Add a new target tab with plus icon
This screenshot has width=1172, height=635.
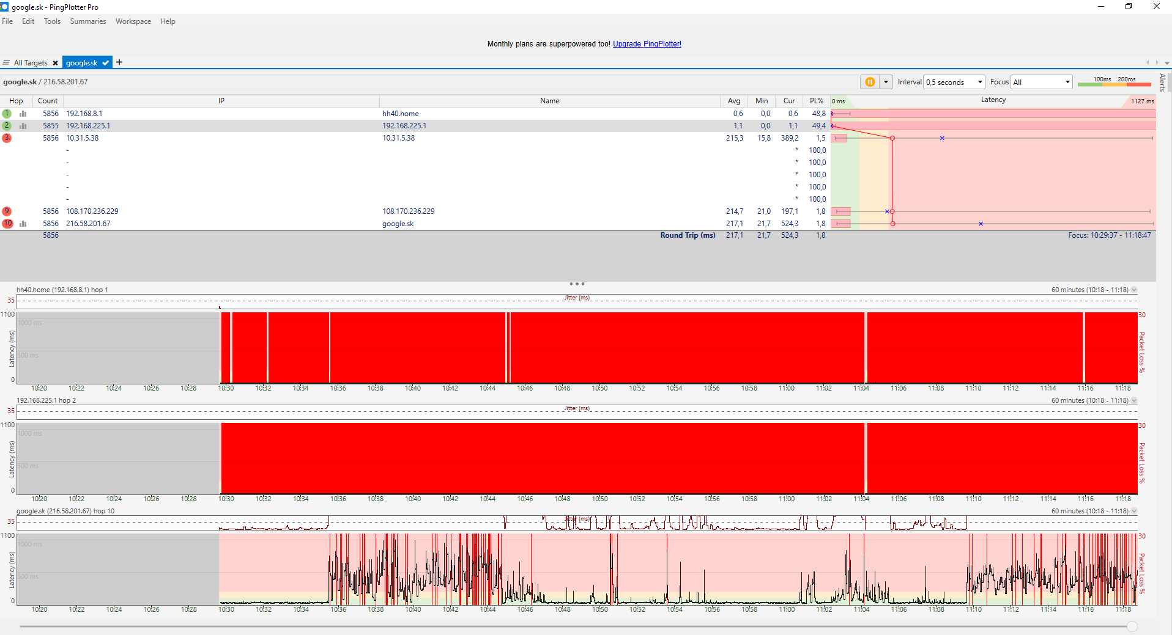pos(119,62)
